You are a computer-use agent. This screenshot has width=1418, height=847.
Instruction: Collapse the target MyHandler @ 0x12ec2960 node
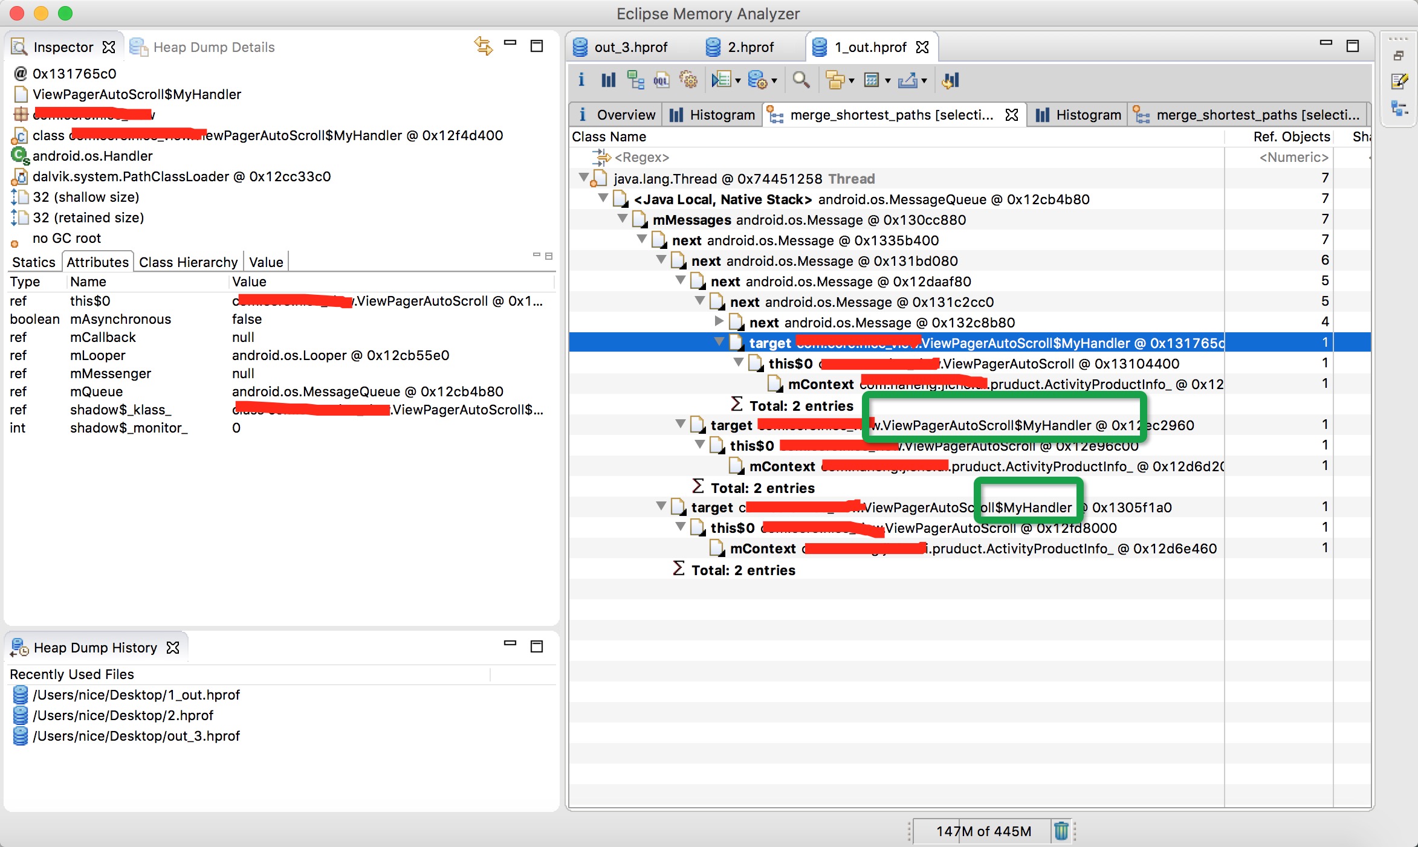pyautogui.click(x=680, y=424)
